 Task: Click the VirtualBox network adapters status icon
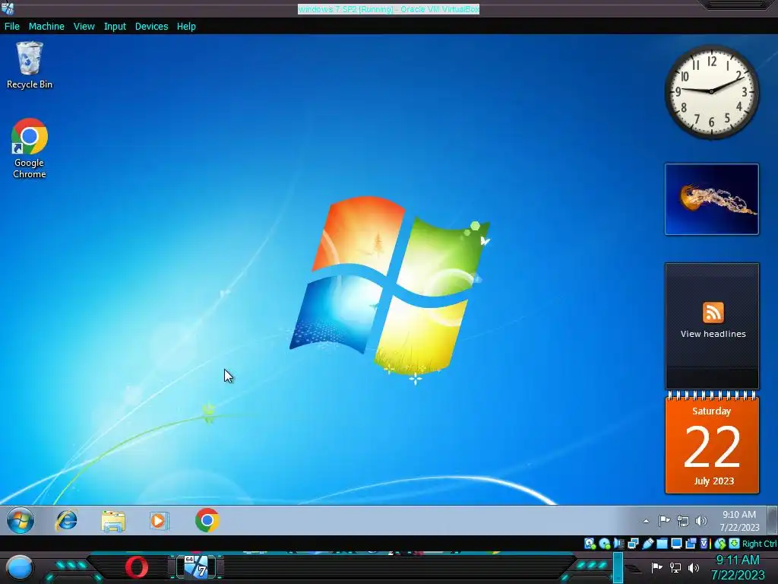(633, 544)
